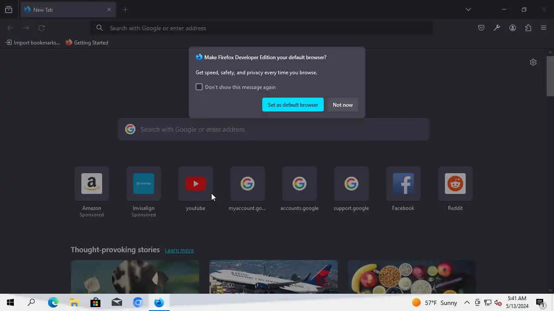The height and width of the screenshot is (311, 554).
Task: Click the muted volume tray icon
Action: (x=498, y=302)
